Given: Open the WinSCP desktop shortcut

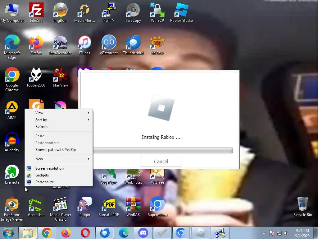Looking at the screenshot, I should point(157,12).
